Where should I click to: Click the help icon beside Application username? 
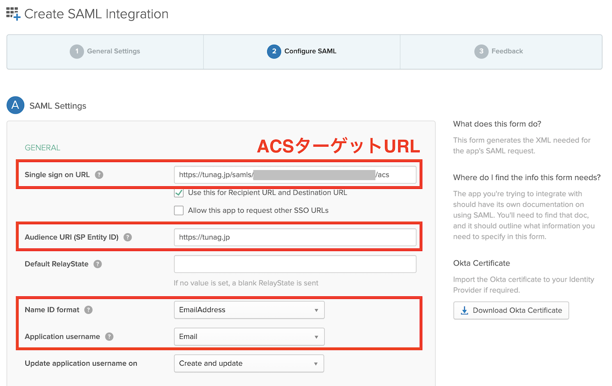pyautogui.click(x=109, y=337)
